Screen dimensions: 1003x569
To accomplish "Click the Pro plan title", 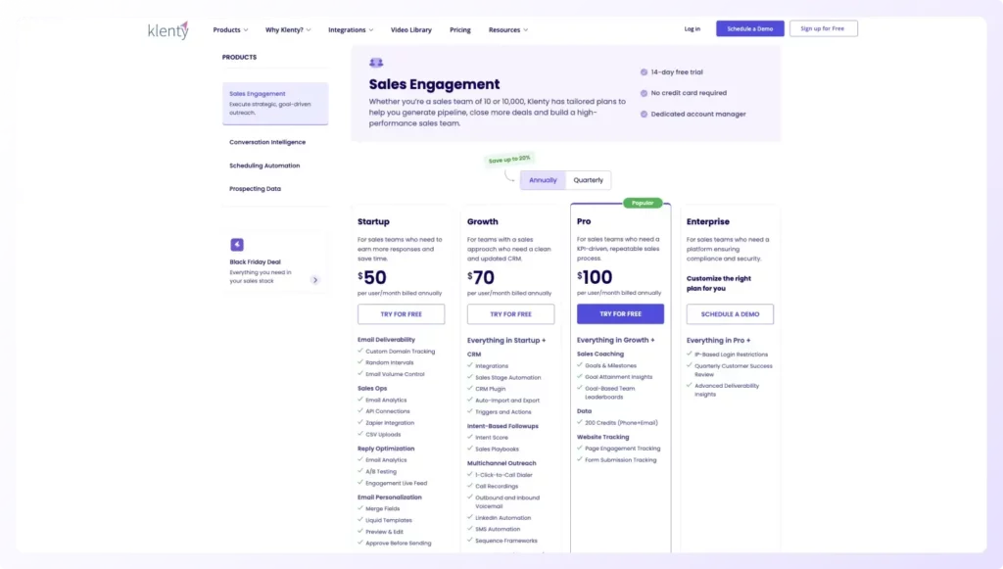I will pos(584,221).
